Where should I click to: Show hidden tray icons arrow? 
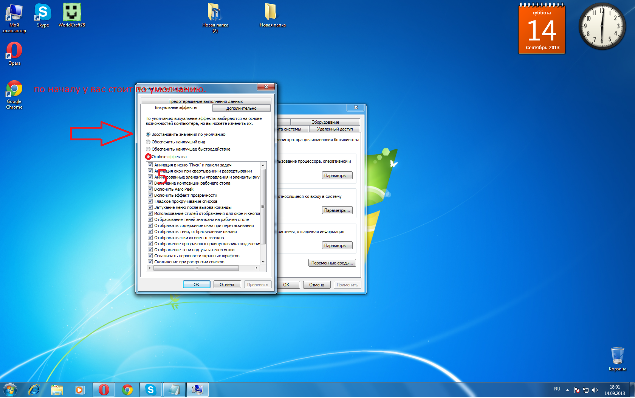567,390
